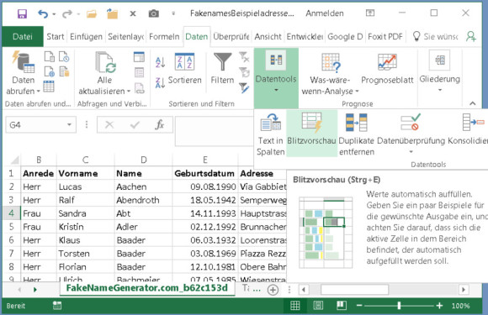The height and width of the screenshot is (315, 488).
Task: Click Was-wäre-wenn-Analyse icon
Action: tap(331, 62)
